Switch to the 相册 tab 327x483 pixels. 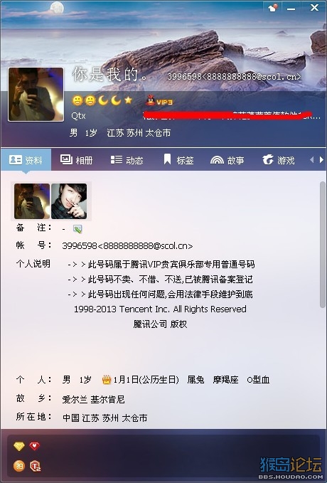76,160
